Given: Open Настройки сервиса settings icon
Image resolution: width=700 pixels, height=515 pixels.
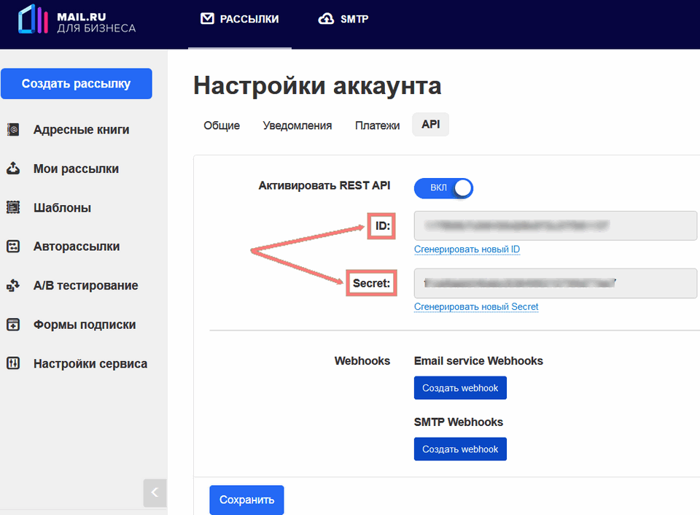Looking at the screenshot, I should (x=13, y=363).
